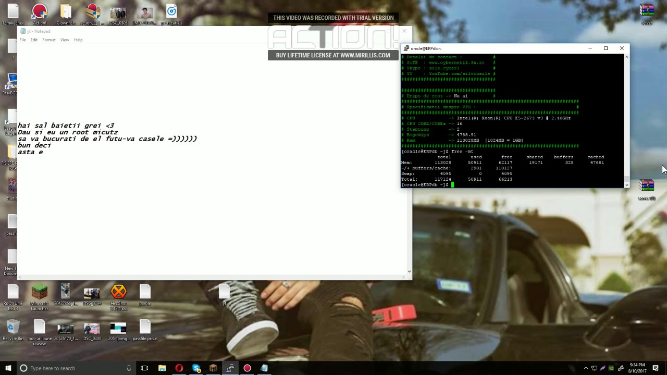667x375 pixels.
Task: Open the 12mikechek text file
Action: point(13,15)
